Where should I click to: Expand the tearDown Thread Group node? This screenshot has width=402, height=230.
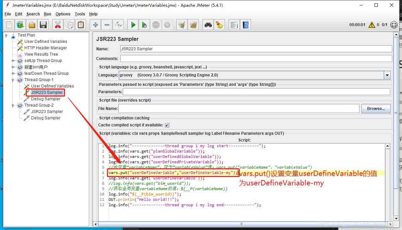point(13,73)
